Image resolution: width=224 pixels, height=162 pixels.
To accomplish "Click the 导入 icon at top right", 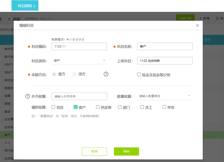I will pos(217,18).
